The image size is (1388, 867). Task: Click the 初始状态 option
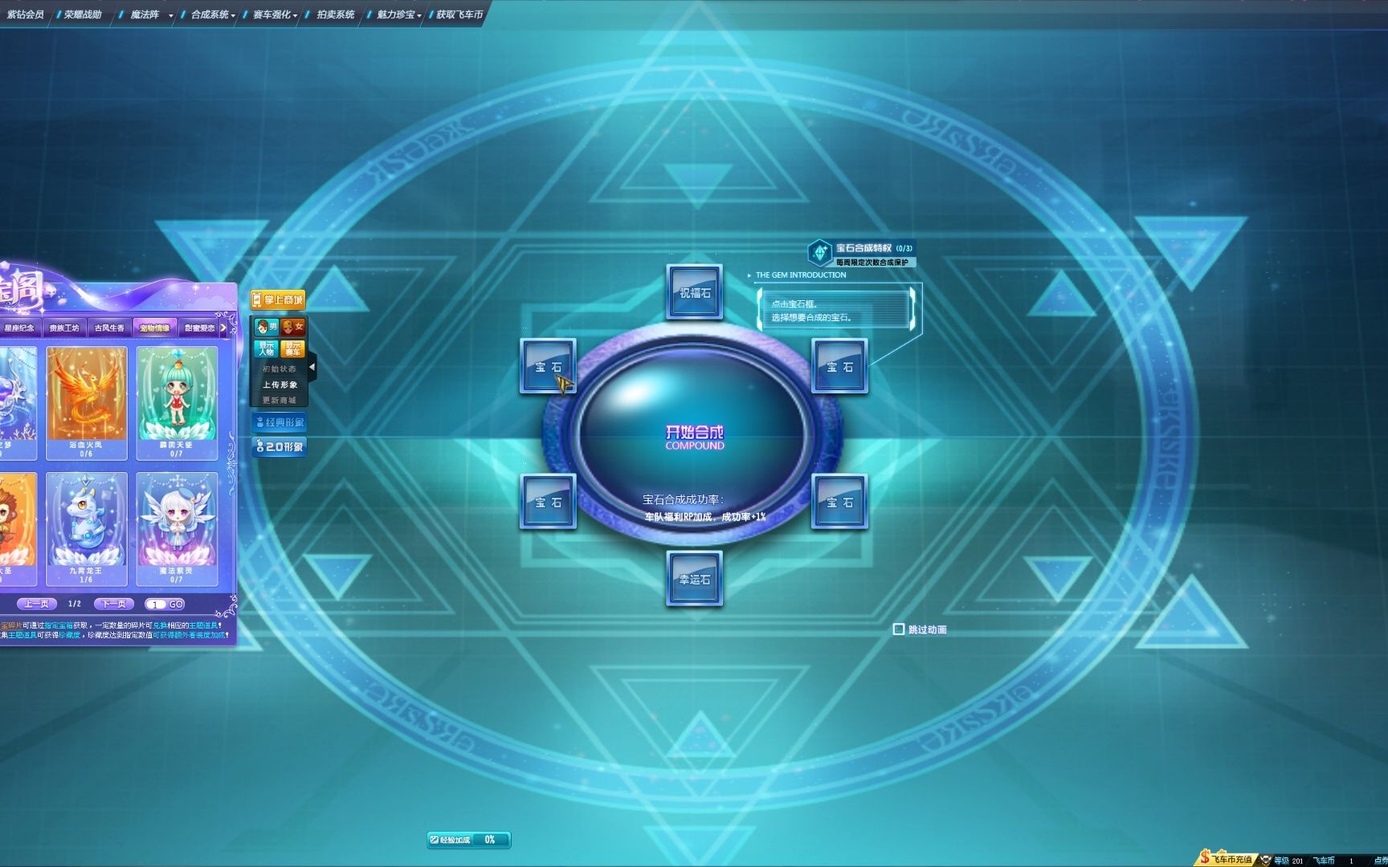pyautogui.click(x=280, y=369)
